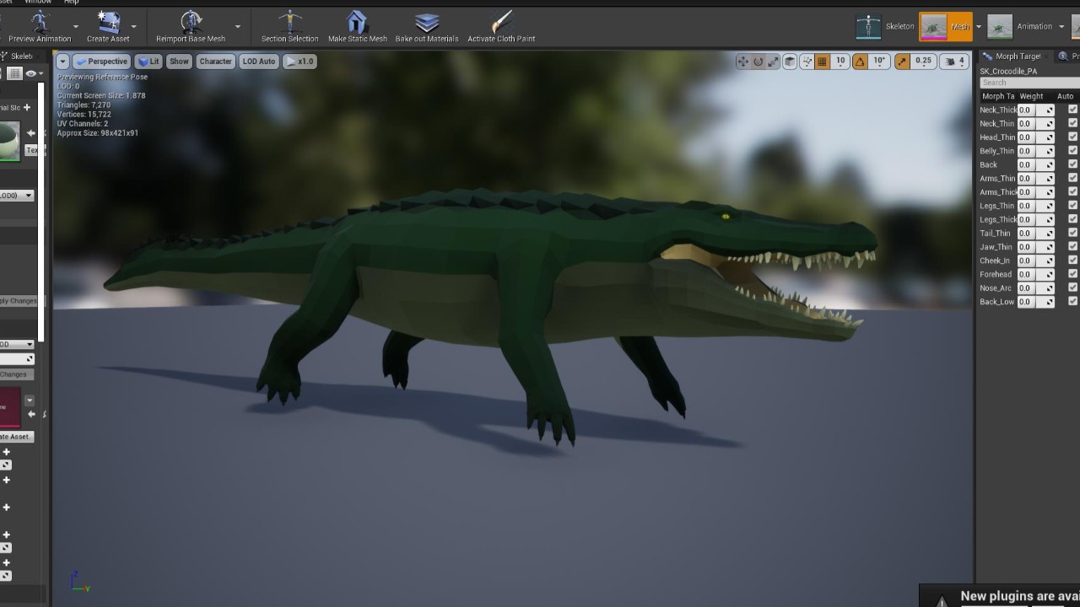Screen dimensions: 1080x607
Task: Toggle the grid snapping icon
Action: [822, 62]
